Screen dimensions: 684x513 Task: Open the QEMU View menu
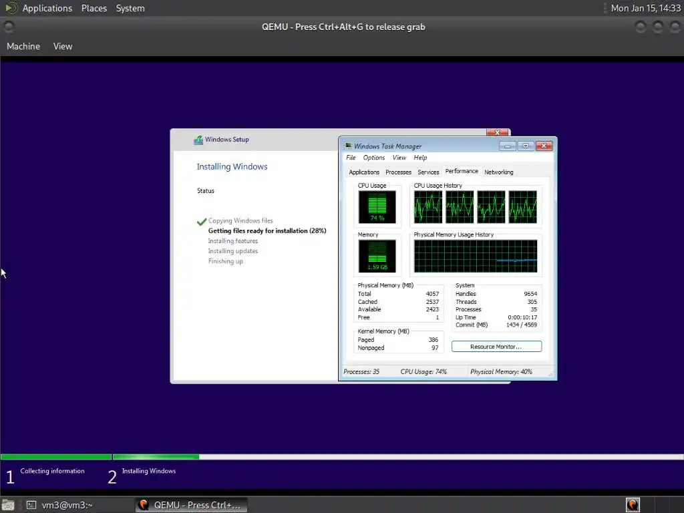(x=63, y=46)
